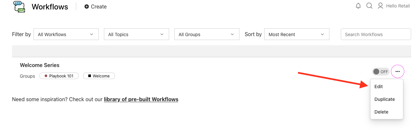Open the Welcome Series workflow title
This screenshot has height=135, width=418.
pyautogui.click(x=40, y=65)
